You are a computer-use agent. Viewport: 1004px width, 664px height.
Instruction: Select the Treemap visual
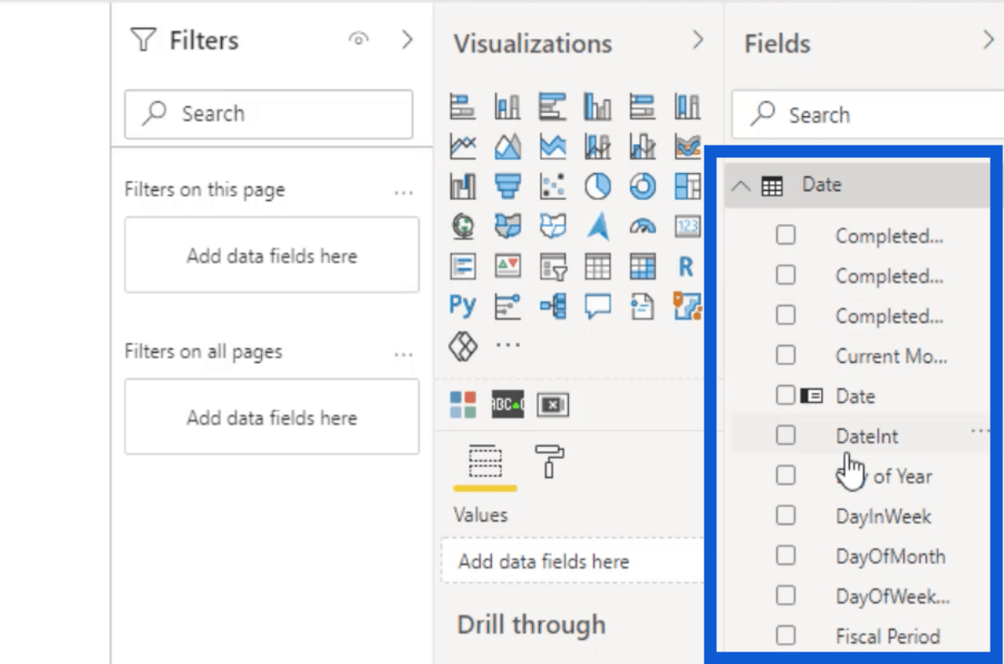(x=687, y=186)
